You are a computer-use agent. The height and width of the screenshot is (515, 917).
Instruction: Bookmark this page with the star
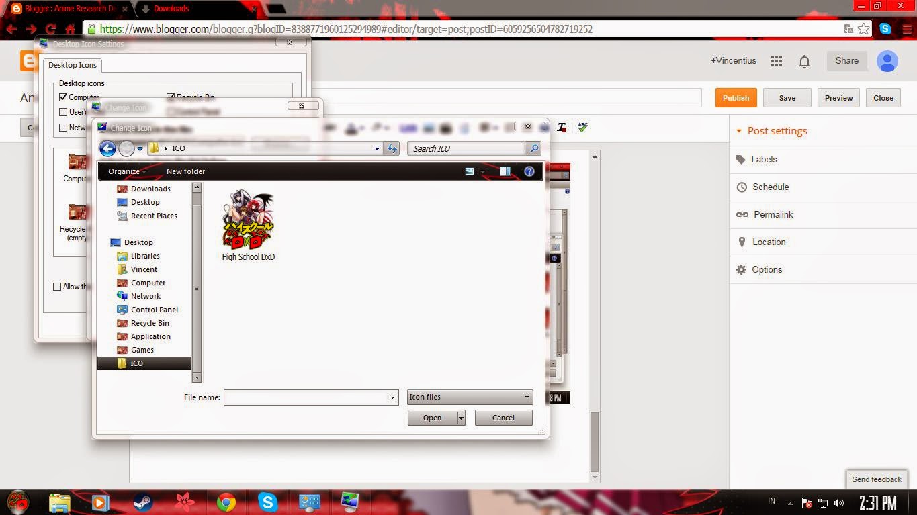(864, 29)
